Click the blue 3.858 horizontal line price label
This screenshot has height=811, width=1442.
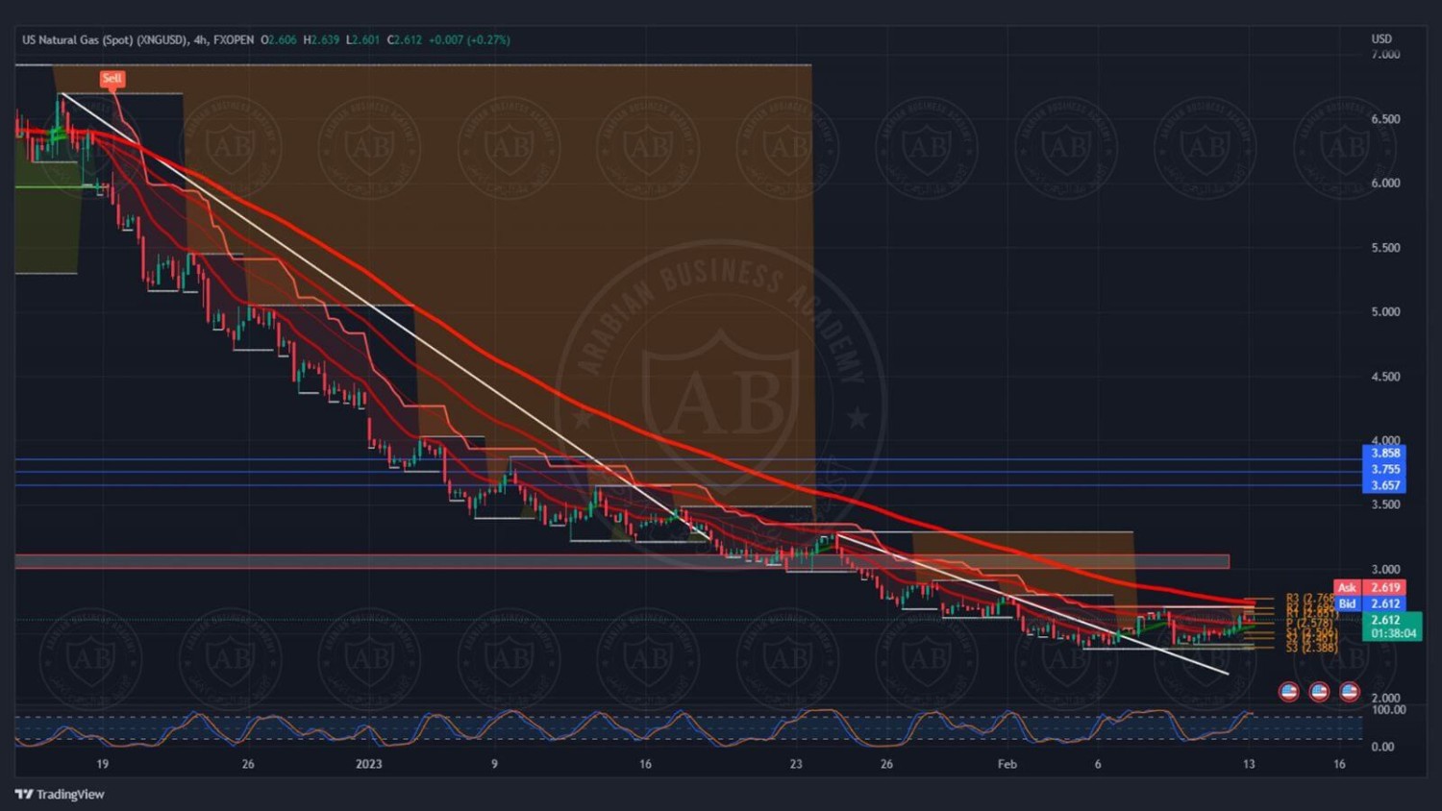[x=1384, y=453]
